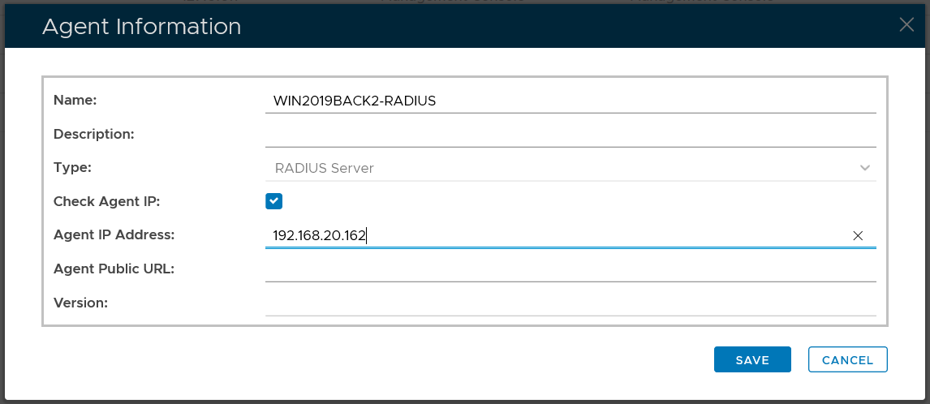Click the "Agent Public URL:" label
930x404 pixels.
click(114, 269)
